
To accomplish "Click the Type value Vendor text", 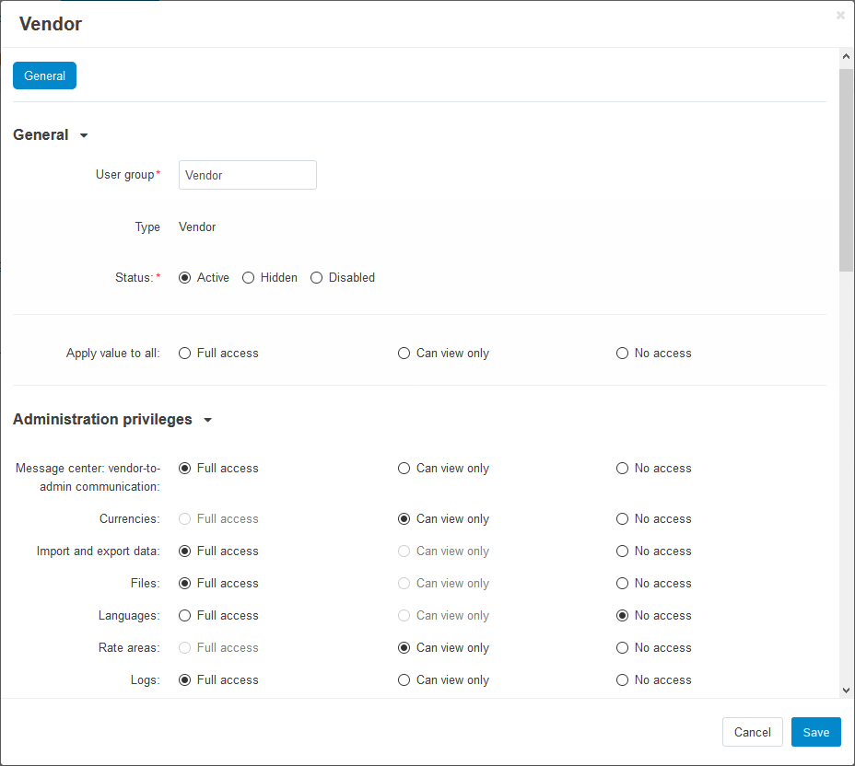I will 197,226.
